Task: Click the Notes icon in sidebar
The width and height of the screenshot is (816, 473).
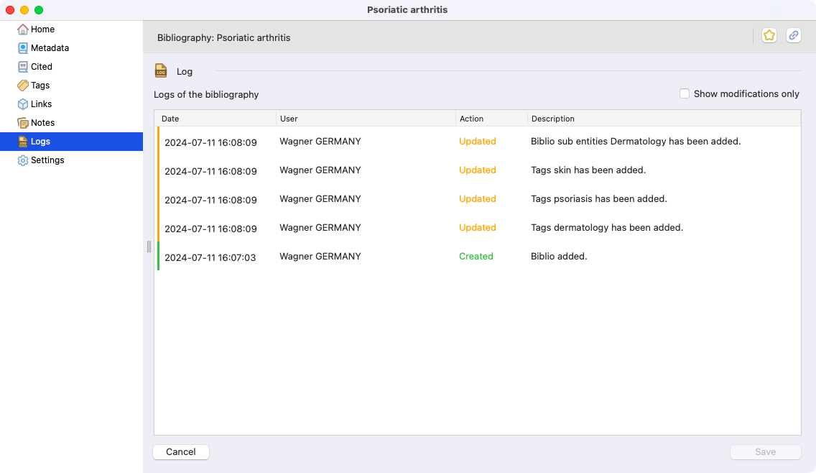Action: (22, 123)
